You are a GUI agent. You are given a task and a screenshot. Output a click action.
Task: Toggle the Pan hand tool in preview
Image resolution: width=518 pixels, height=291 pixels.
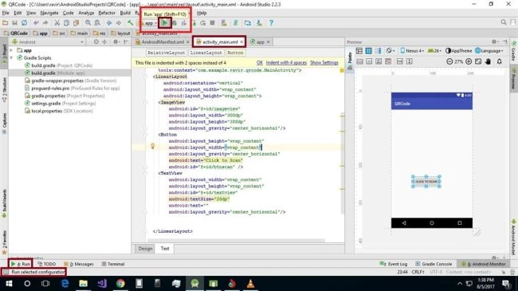pyautogui.click(x=488, y=61)
